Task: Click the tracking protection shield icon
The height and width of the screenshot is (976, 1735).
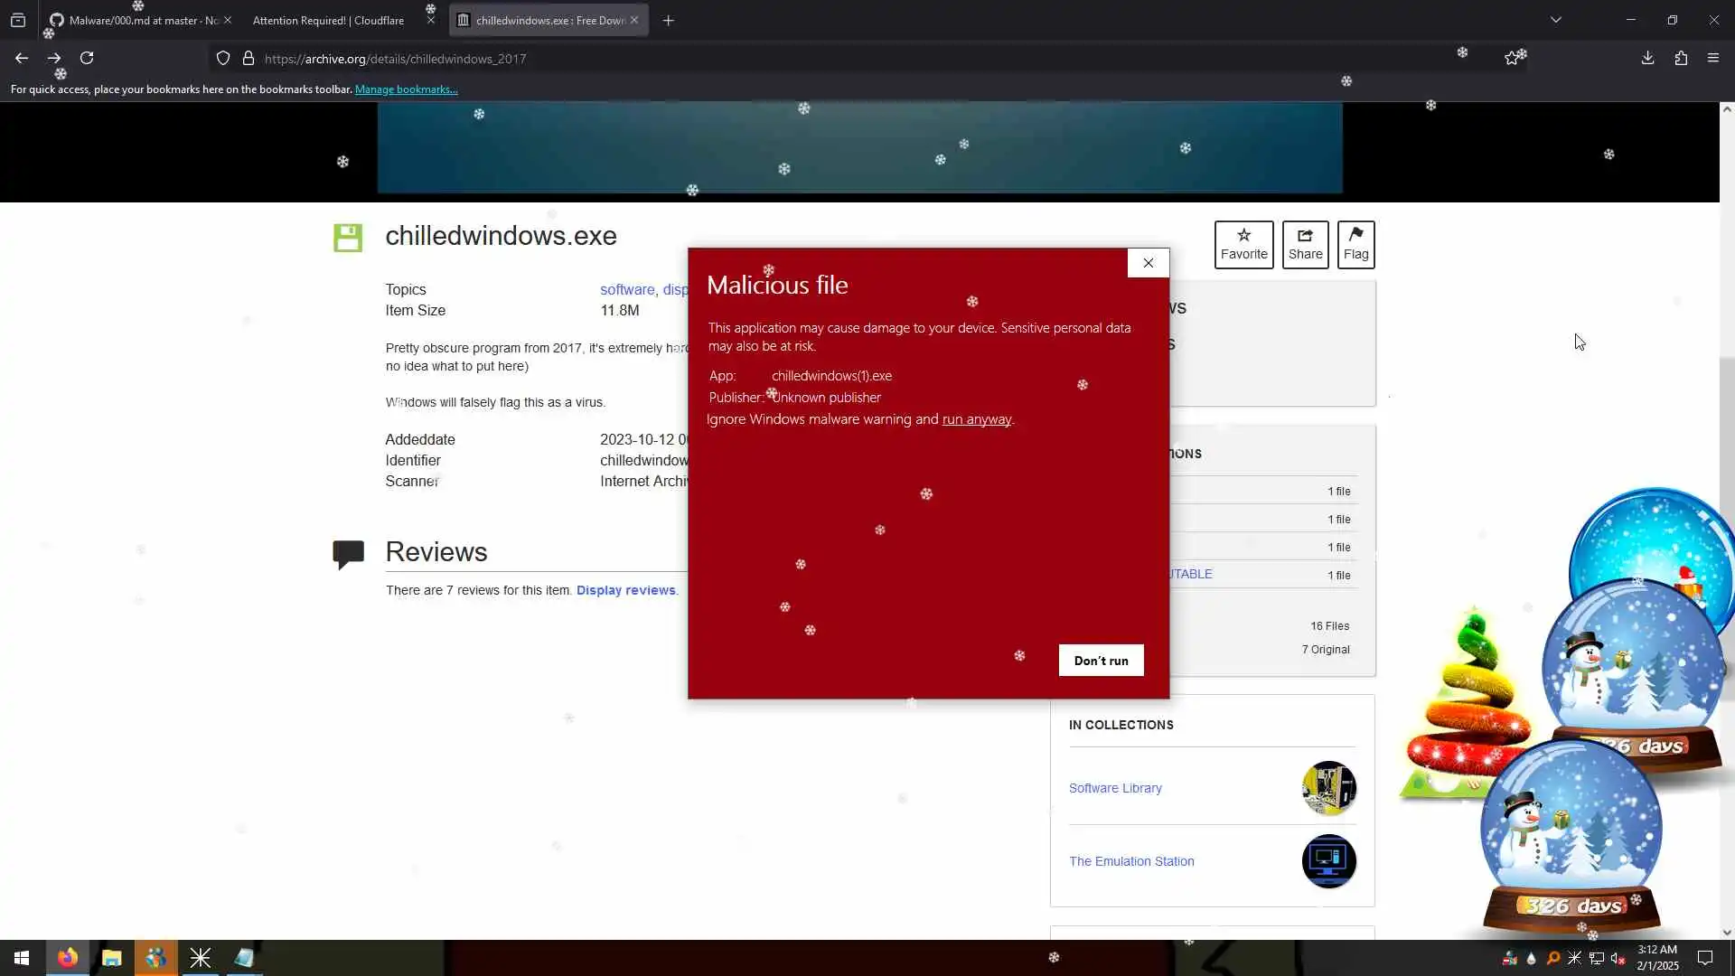Action: 223,59
